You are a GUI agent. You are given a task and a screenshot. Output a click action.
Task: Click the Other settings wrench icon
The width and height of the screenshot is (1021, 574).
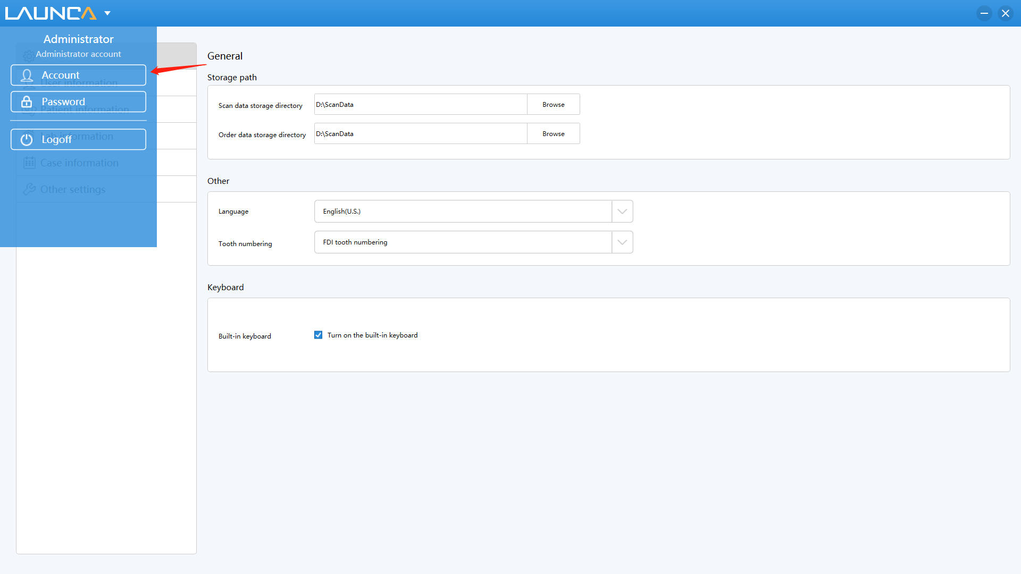[28, 189]
